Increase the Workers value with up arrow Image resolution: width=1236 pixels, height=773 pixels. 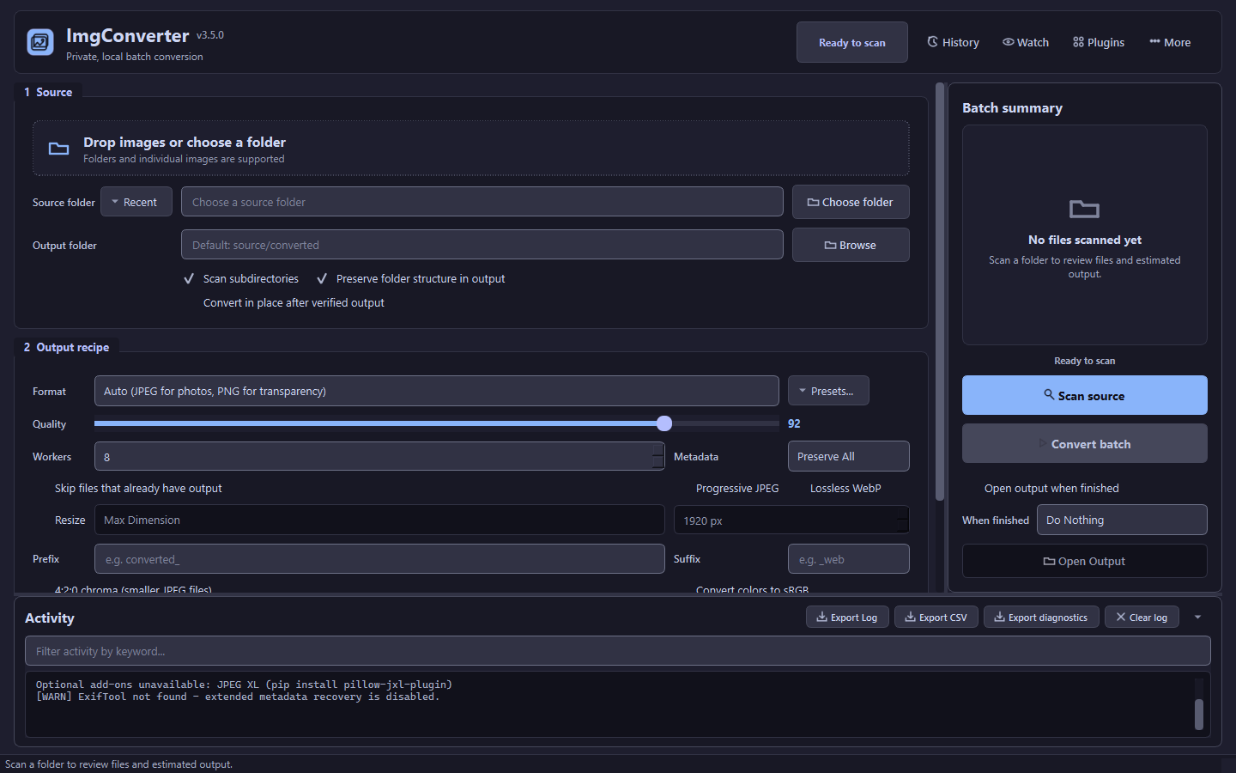[658, 449]
